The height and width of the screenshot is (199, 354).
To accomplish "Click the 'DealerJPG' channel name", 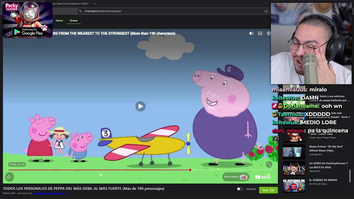I will pos(314,171).
